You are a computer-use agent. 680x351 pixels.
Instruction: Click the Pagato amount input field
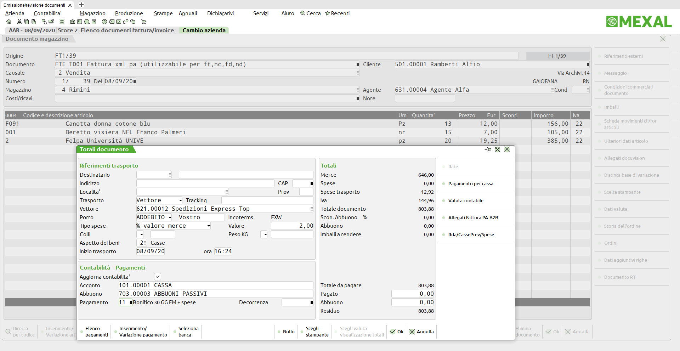click(x=413, y=294)
